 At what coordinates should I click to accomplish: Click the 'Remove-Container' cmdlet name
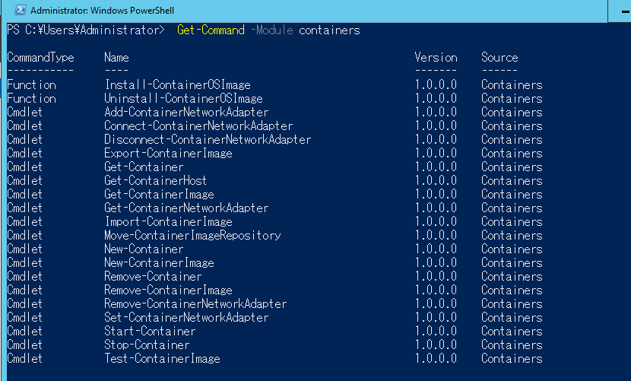pyautogui.click(x=153, y=277)
